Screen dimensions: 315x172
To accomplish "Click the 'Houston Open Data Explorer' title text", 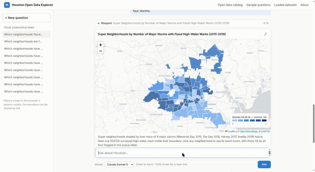I will [x=32, y=5].
